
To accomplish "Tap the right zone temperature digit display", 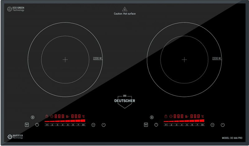I will 195,116.
